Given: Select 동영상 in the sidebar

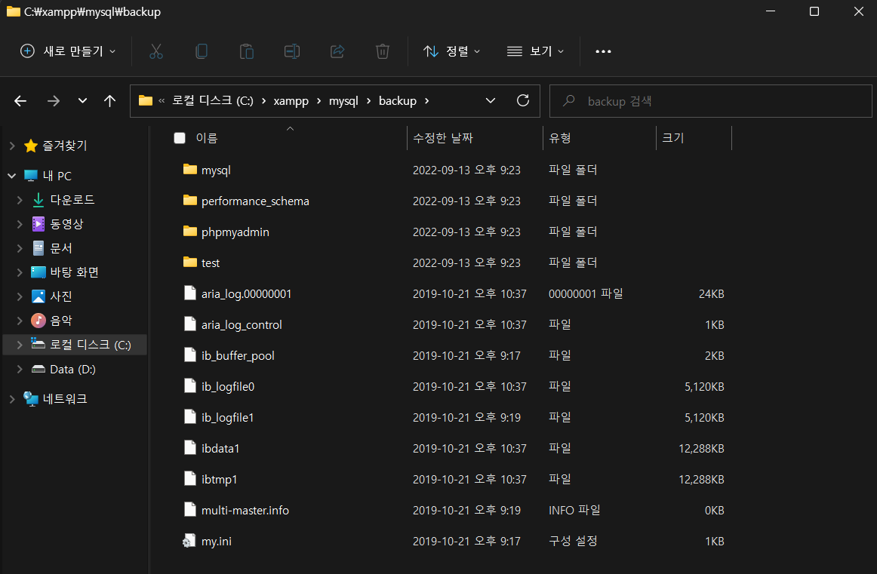Looking at the screenshot, I should click(x=66, y=223).
